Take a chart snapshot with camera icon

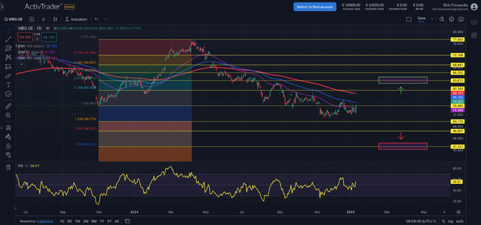pyautogui.click(x=461, y=19)
